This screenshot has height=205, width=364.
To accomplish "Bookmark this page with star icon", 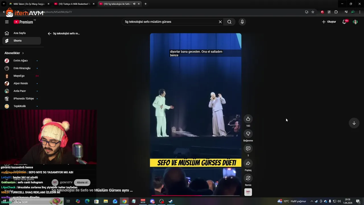I will click(313, 12).
